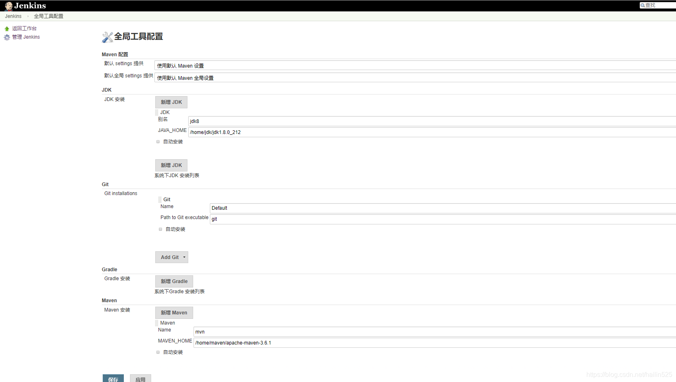Viewport: 676px width, 382px height.
Task: Open the 默认 settings 提供 dropdown
Action: click(415, 66)
